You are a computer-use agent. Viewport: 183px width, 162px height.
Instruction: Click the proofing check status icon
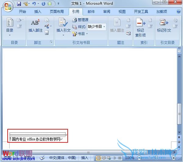42,158
